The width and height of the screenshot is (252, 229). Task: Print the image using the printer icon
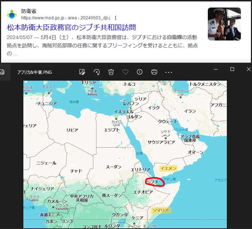pos(154,72)
